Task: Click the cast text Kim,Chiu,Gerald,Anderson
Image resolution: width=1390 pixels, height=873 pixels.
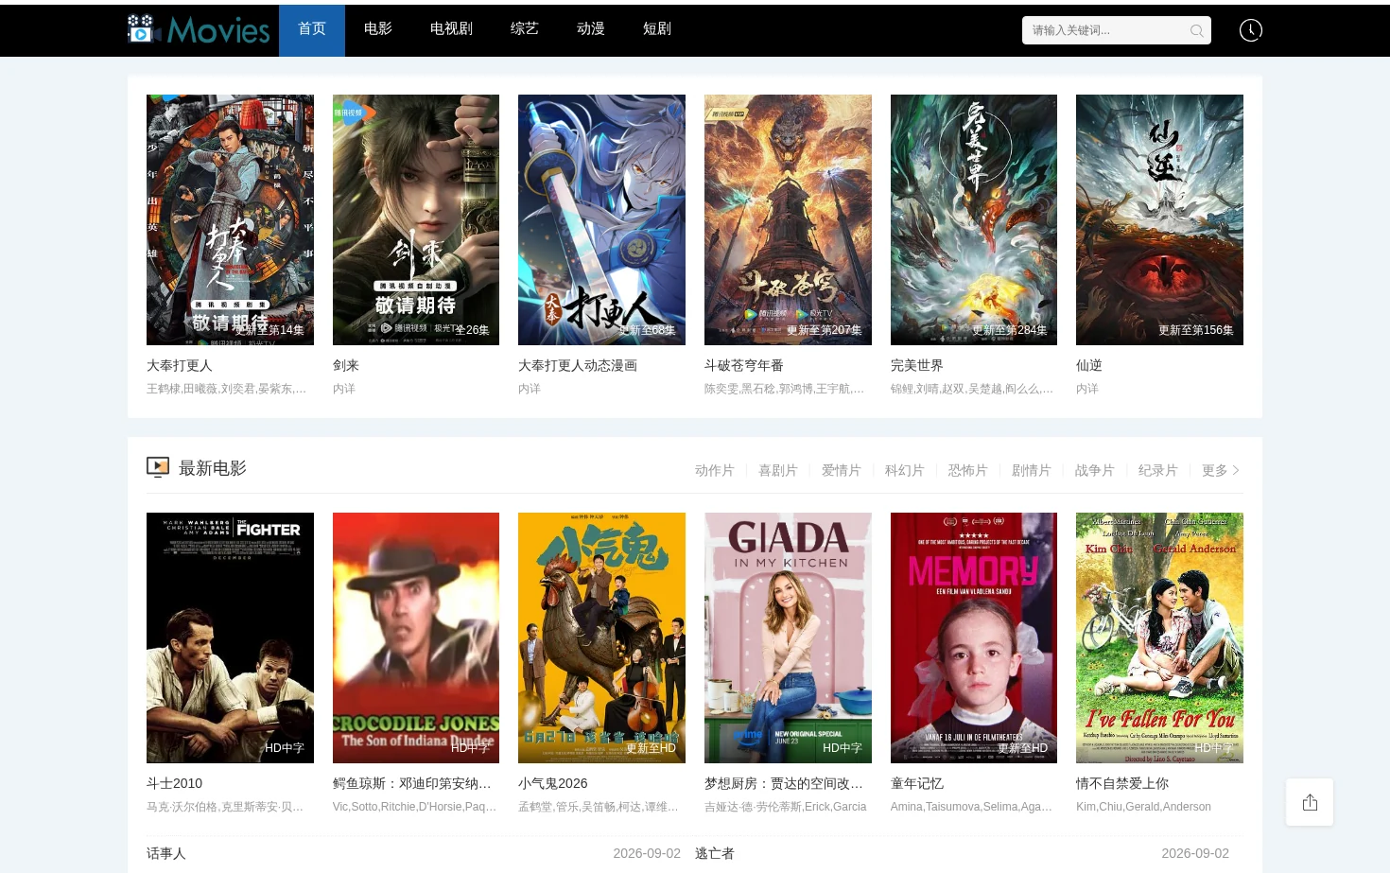Action: coord(1144,807)
